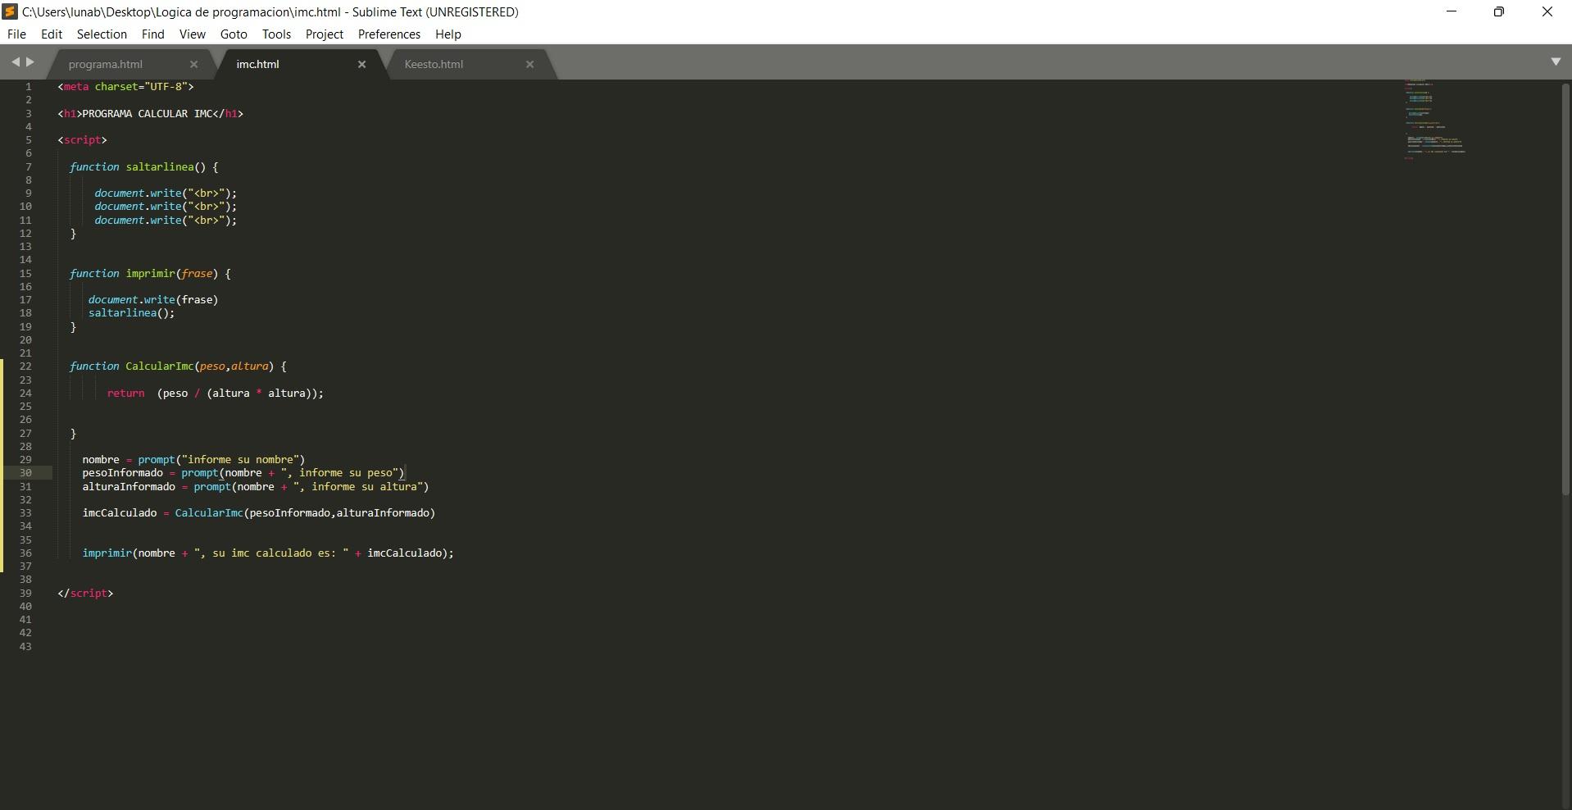Viewport: 1572px width, 810px height.
Task: Open the Preferences menu
Action: (389, 34)
